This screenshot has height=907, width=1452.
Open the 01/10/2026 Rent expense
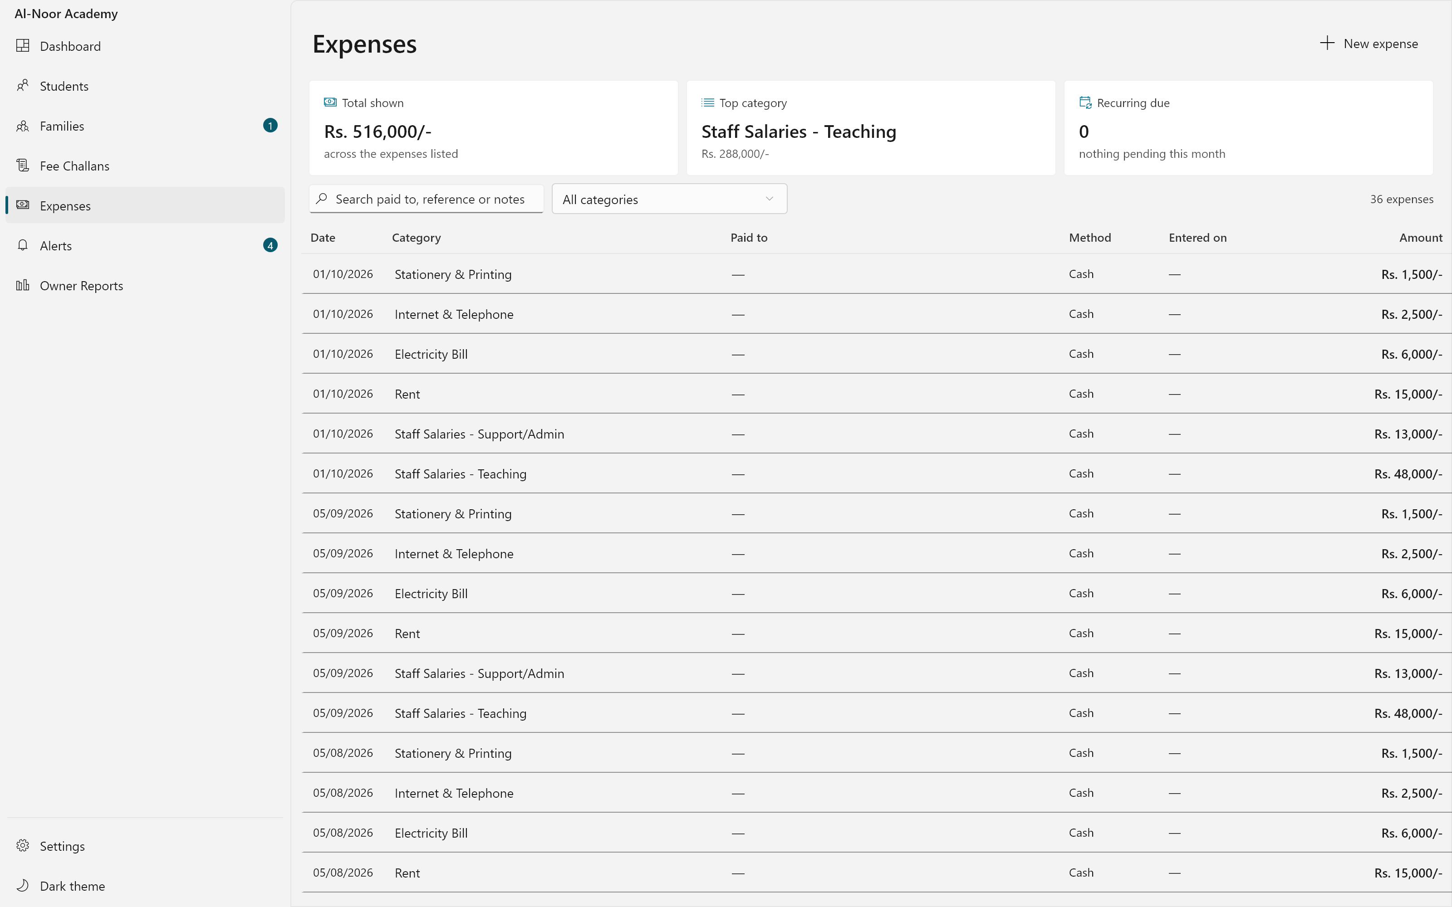(877, 394)
